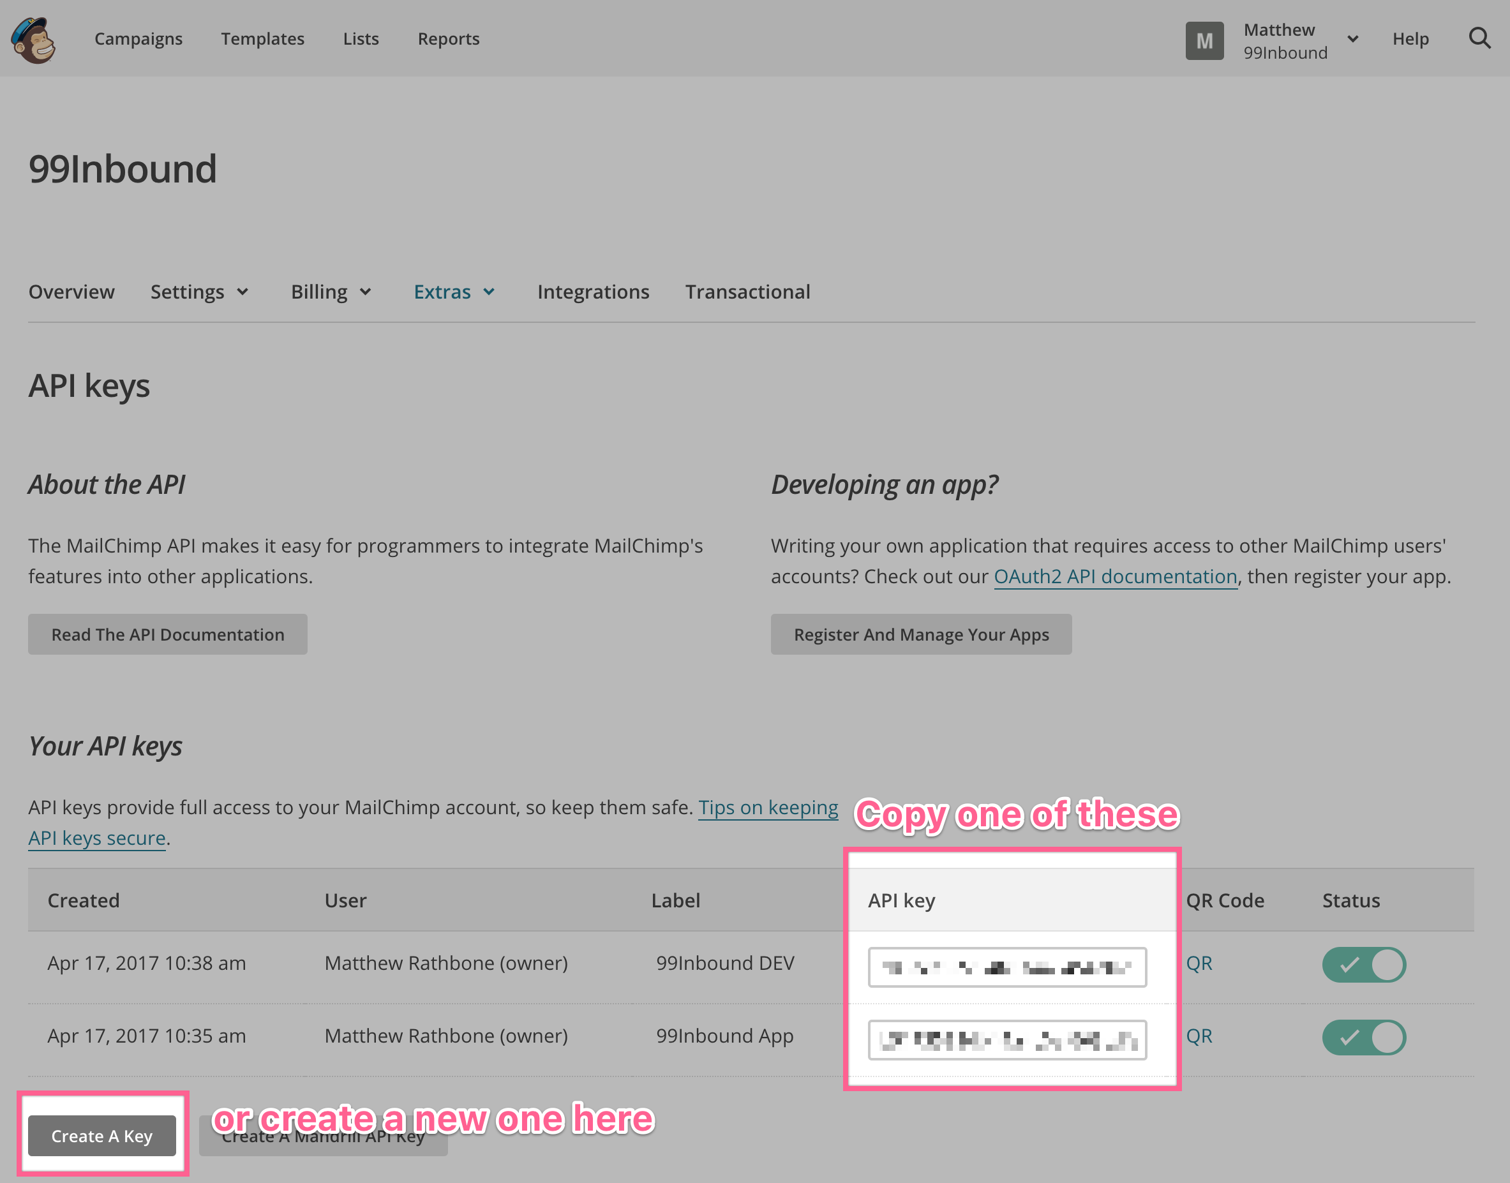
Task: Expand the account menu next to Matthew
Action: [x=1353, y=40]
